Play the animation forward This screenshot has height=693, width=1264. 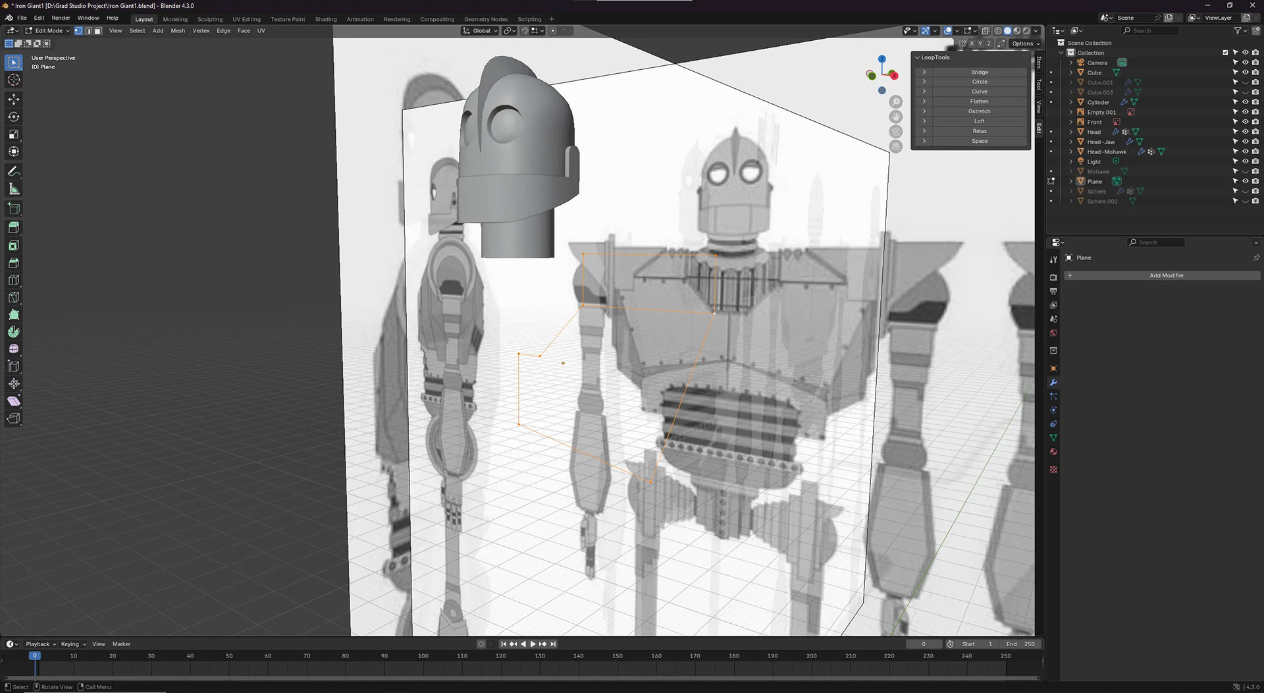click(x=533, y=644)
